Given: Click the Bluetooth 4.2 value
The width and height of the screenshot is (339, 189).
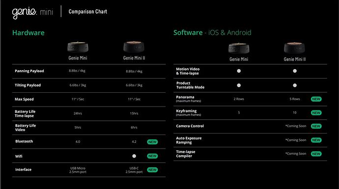Looking at the screenshot, I should click(x=134, y=142).
